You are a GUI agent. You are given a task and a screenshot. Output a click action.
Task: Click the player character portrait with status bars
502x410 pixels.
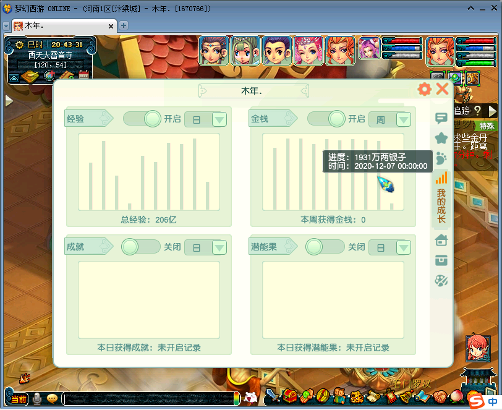pos(440,51)
